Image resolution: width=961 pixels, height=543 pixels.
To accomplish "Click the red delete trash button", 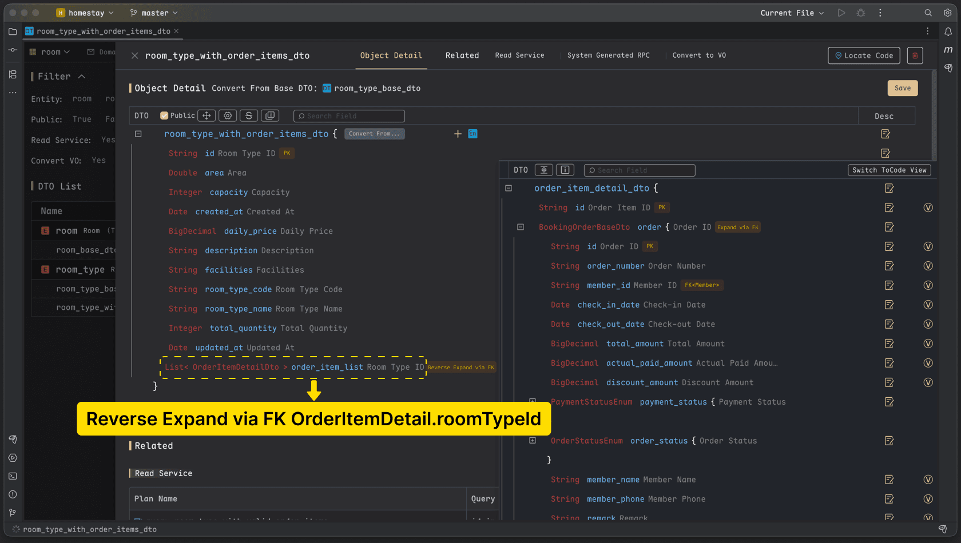I will tap(915, 55).
